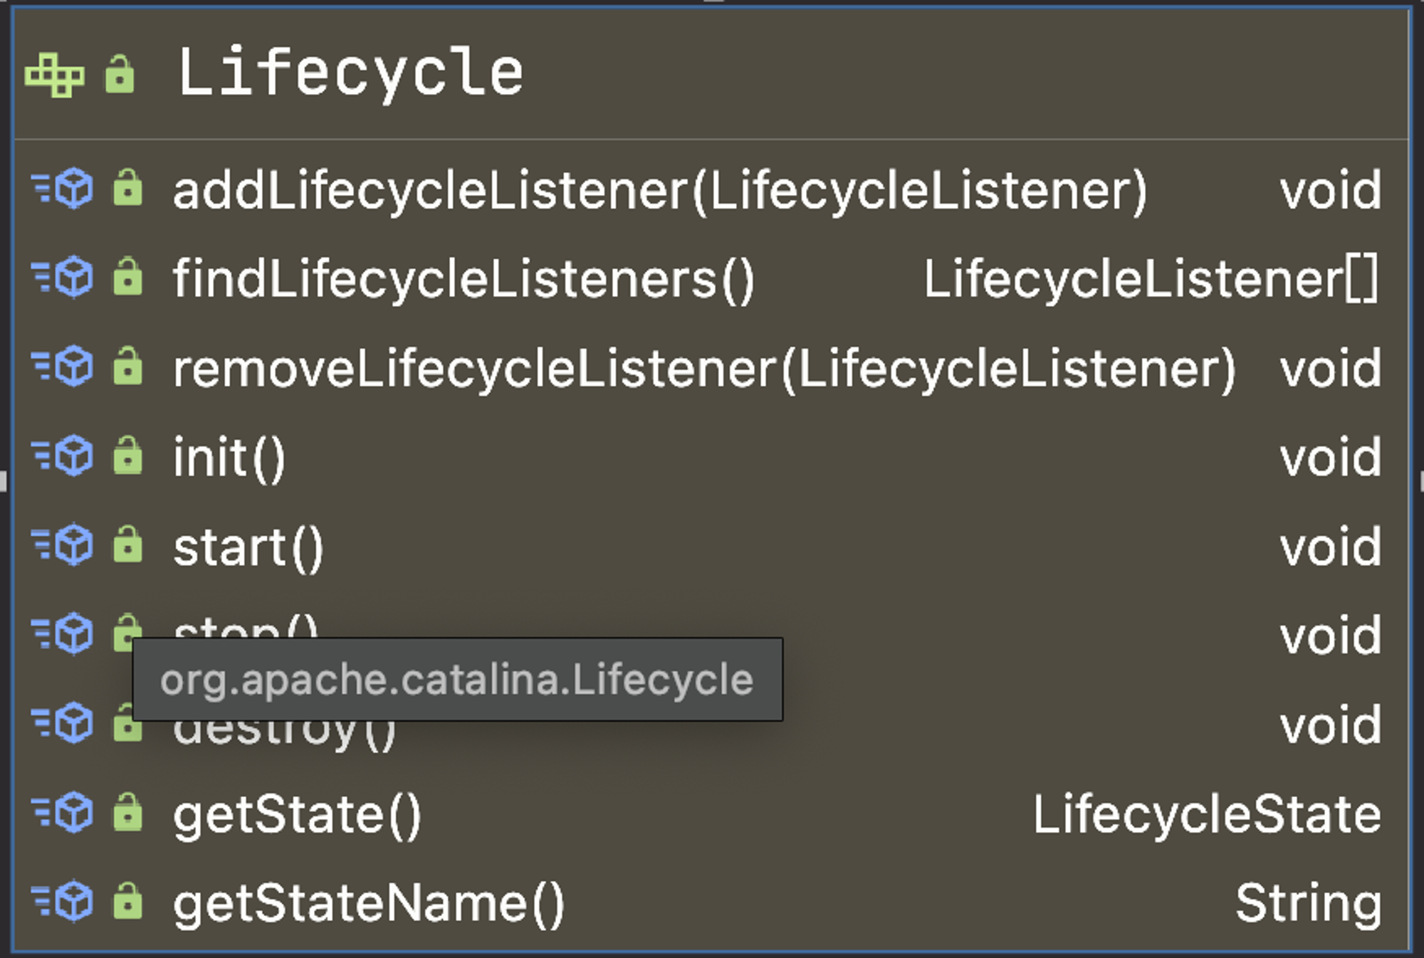1424x958 pixels.
Task: Click the getStateName() method icon
Action: (x=63, y=902)
